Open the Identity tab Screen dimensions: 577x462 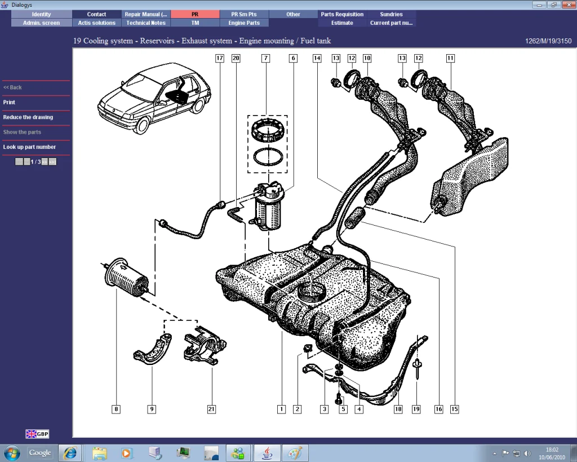41,14
